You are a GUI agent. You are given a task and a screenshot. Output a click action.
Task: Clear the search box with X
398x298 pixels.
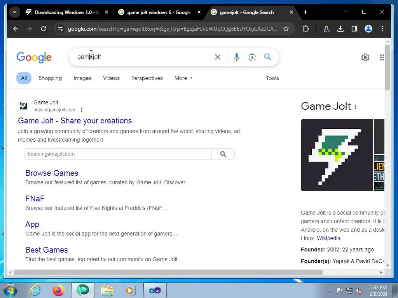point(218,57)
